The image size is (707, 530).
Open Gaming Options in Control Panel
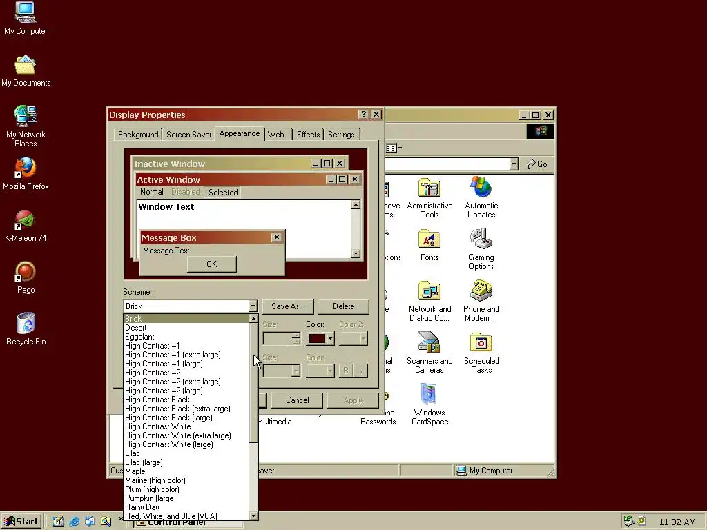tap(481, 249)
